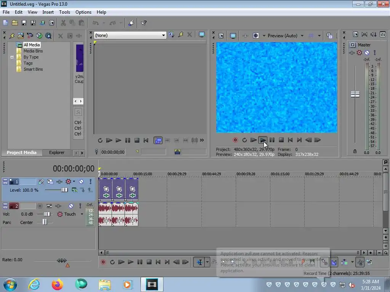Screen dimensions: 390x292
Task: Open the Insert menu
Action: click(48, 12)
